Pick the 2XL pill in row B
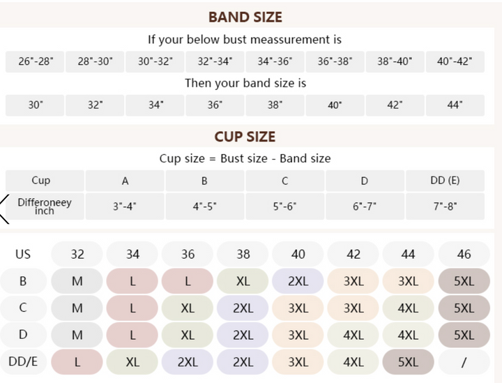Image resolution: width=502 pixels, height=383 pixels. [298, 281]
